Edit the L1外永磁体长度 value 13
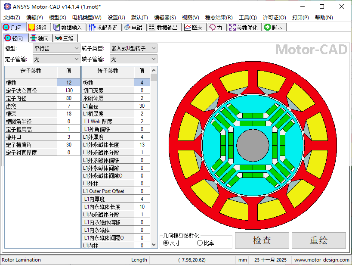This screenshot has height=265, width=352. (142, 144)
